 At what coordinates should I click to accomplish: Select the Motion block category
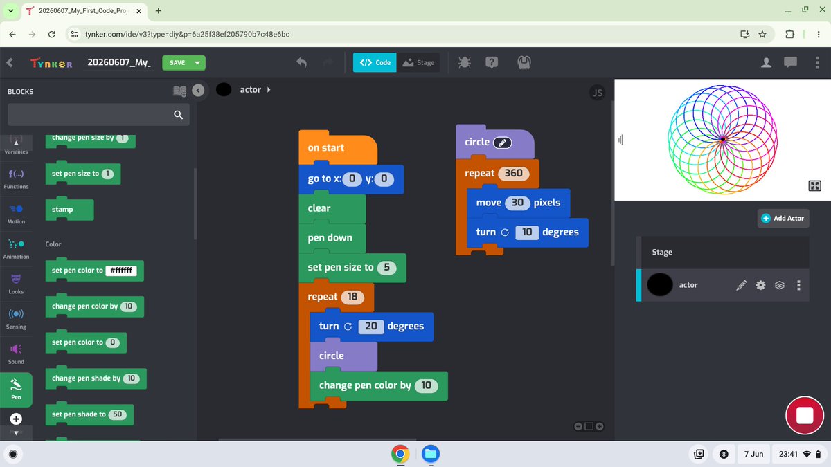(16, 213)
